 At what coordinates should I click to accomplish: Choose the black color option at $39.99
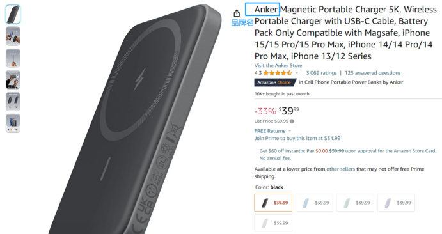click(273, 203)
